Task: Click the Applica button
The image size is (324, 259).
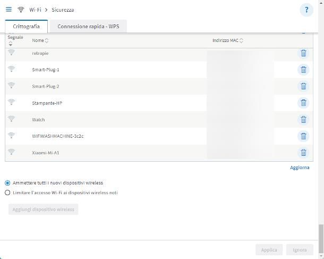Action: pyautogui.click(x=269, y=250)
